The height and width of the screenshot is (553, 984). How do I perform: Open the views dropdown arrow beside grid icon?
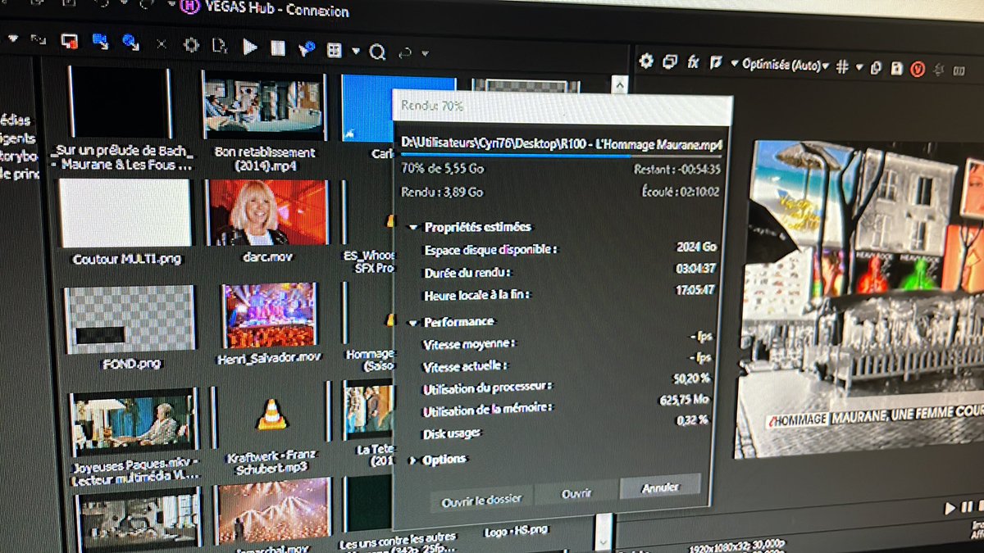coord(356,52)
